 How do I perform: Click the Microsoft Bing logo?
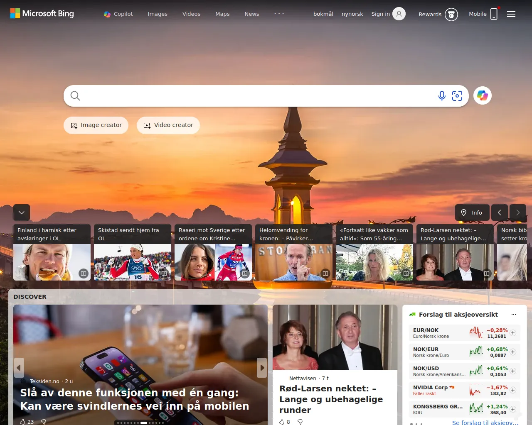(x=42, y=13)
